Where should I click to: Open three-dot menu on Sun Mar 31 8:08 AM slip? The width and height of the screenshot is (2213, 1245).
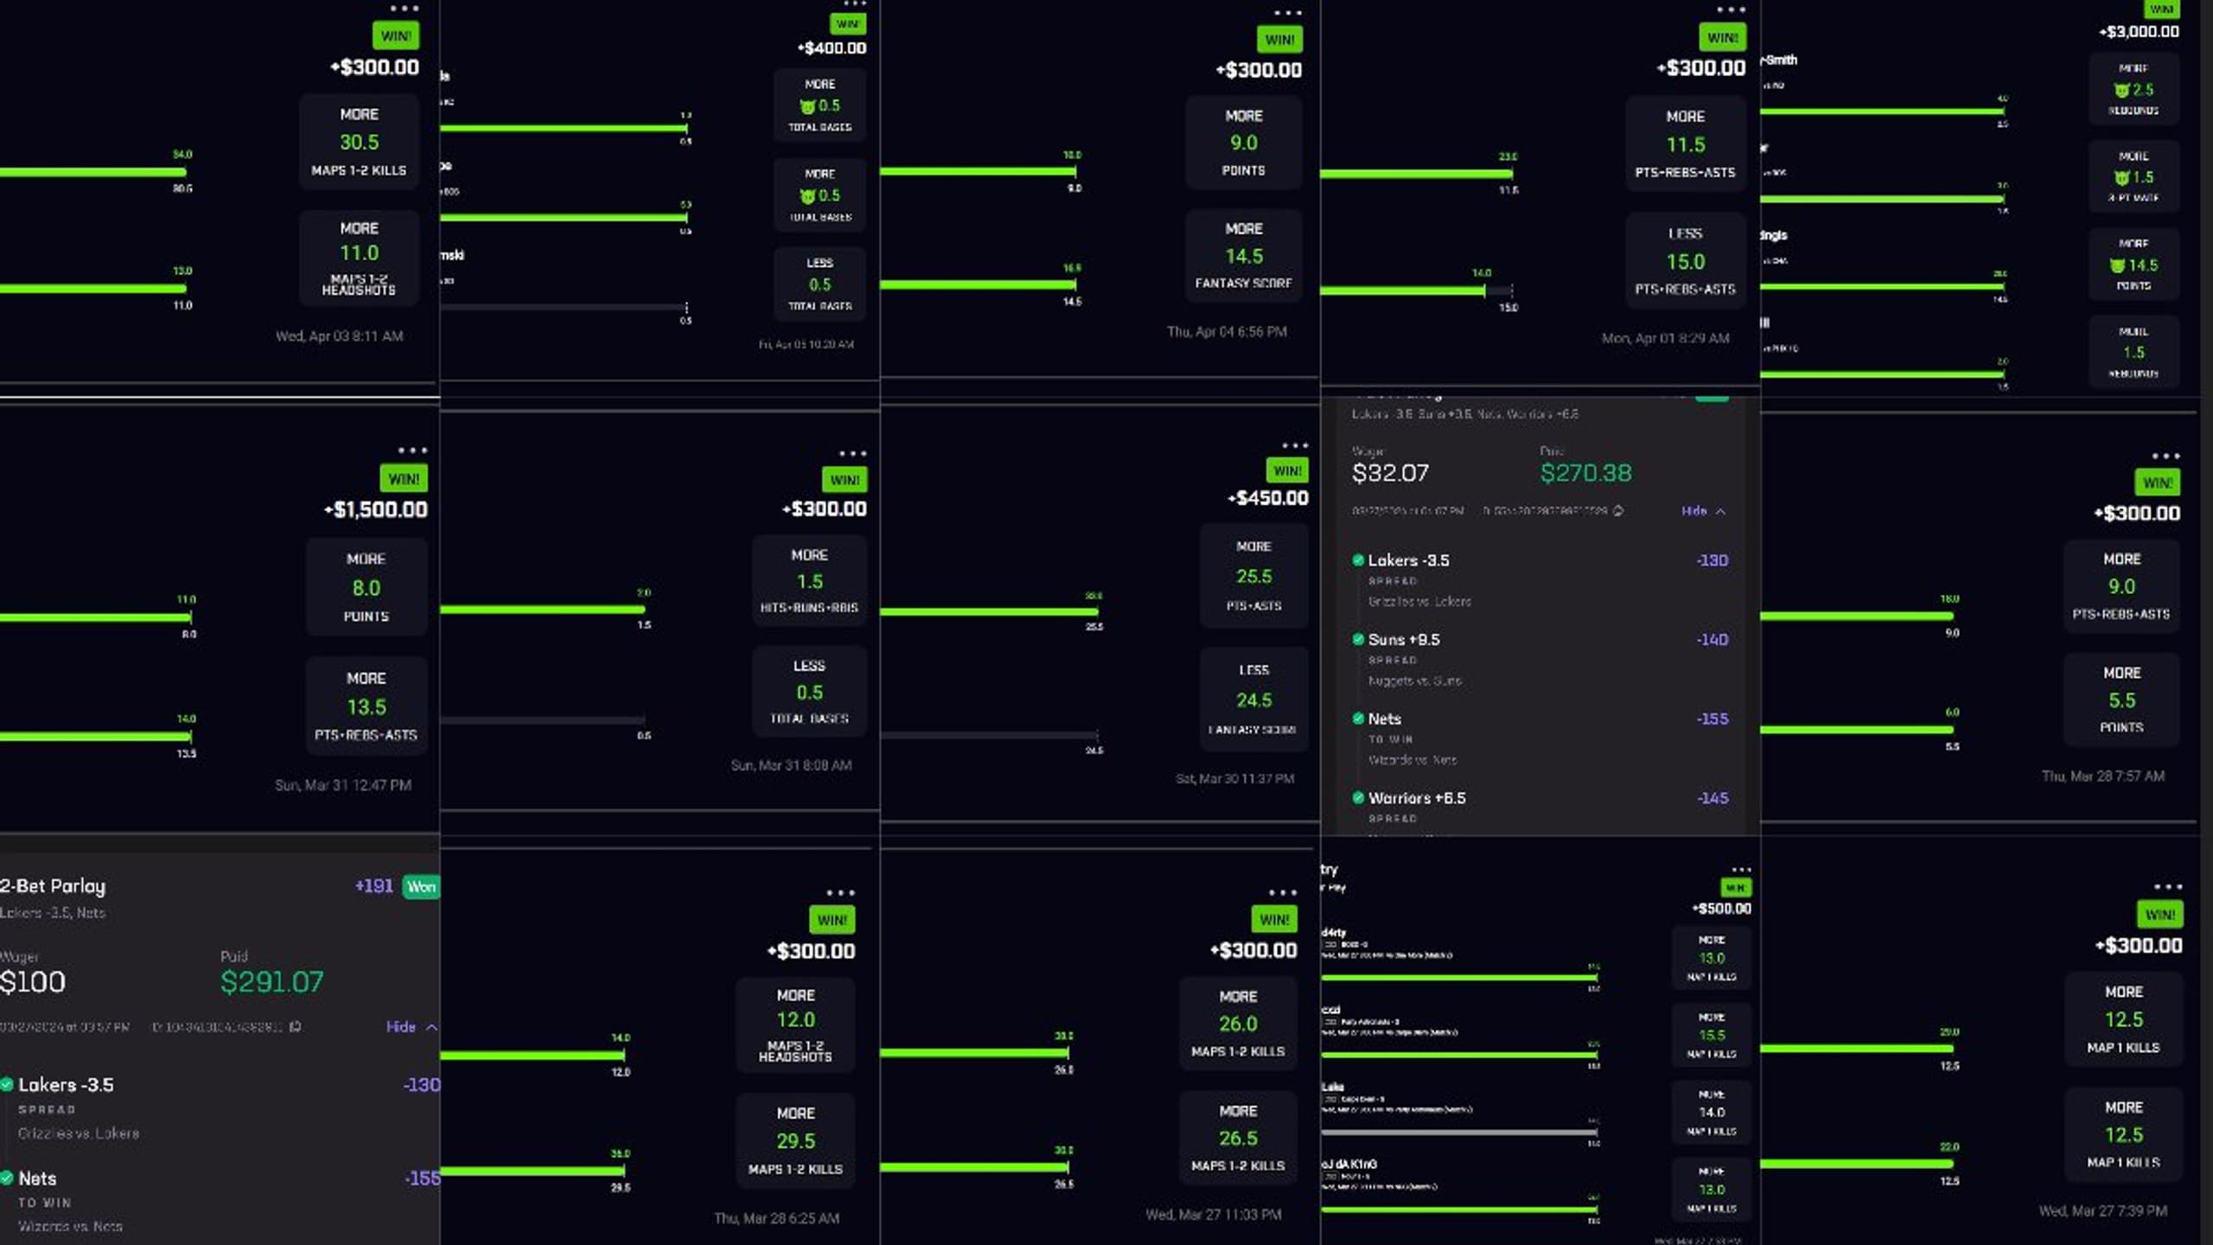pyautogui.click(x=852, y=454)
